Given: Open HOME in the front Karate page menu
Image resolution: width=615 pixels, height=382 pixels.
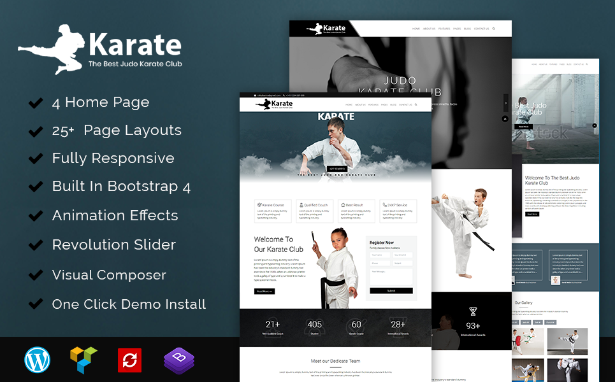Looking at the screenshot, I should click(349, 104).
